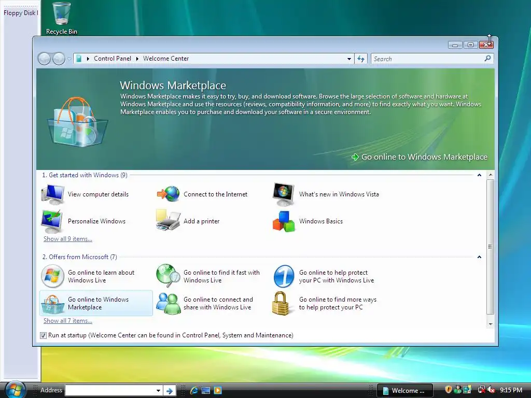Click the Show Desktop Quick Launch icon

point(206,390)
